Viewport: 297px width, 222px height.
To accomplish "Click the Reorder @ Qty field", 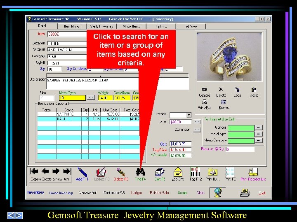I will 240,149.
